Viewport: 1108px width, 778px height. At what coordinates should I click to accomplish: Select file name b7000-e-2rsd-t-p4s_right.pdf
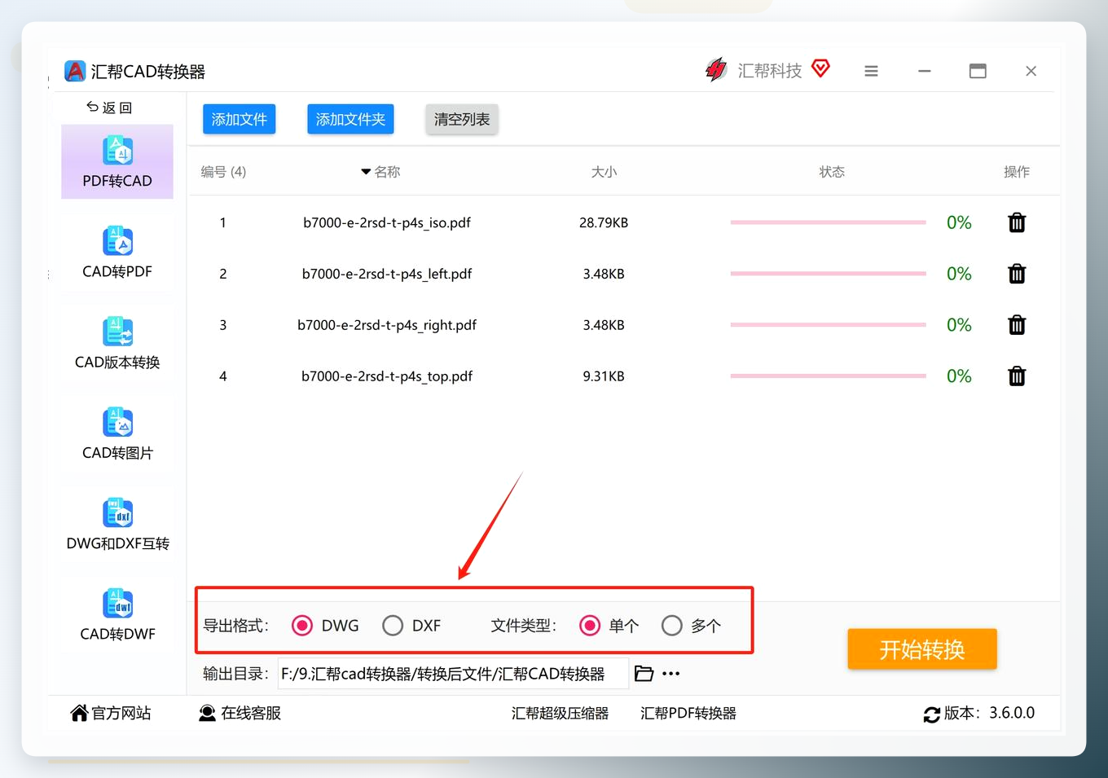387,325
